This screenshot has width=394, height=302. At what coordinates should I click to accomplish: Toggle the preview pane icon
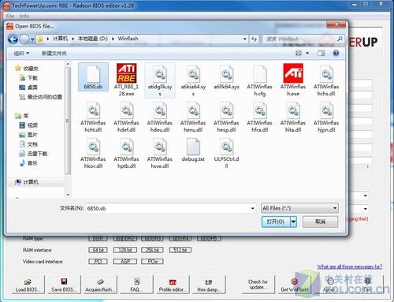pyautogui.click(x=321, y=54)
